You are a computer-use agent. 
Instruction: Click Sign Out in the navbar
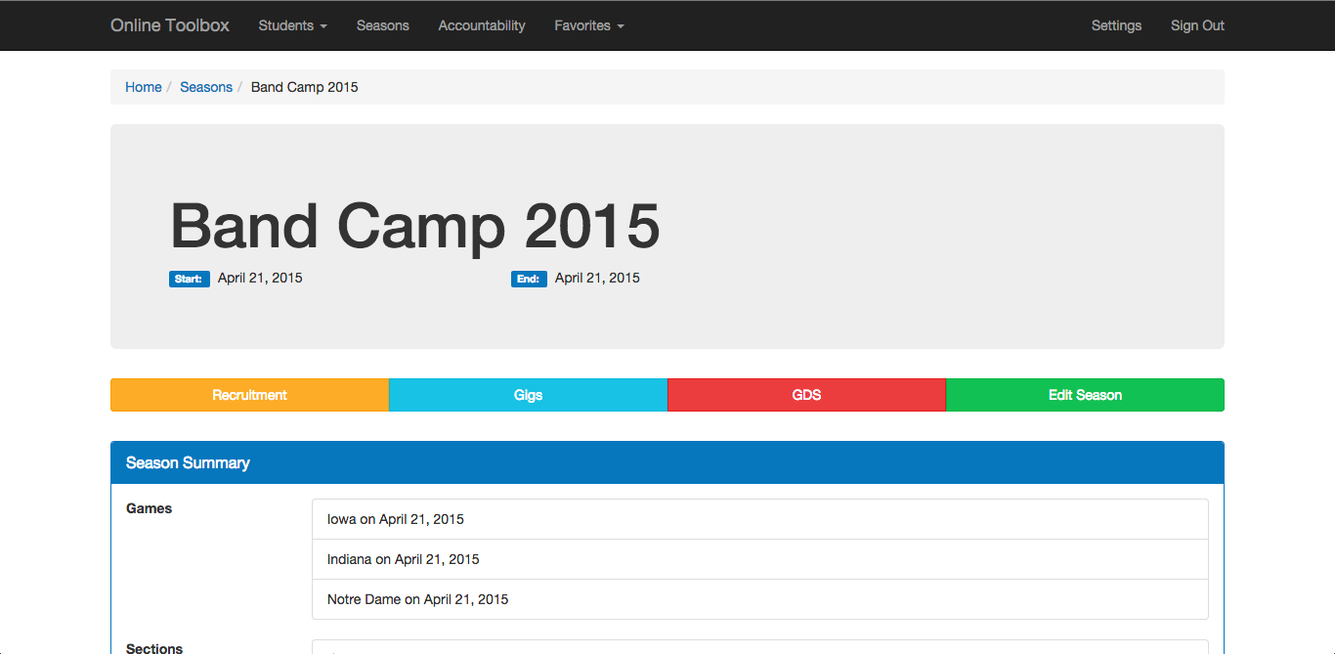(x=1197, y=25)
